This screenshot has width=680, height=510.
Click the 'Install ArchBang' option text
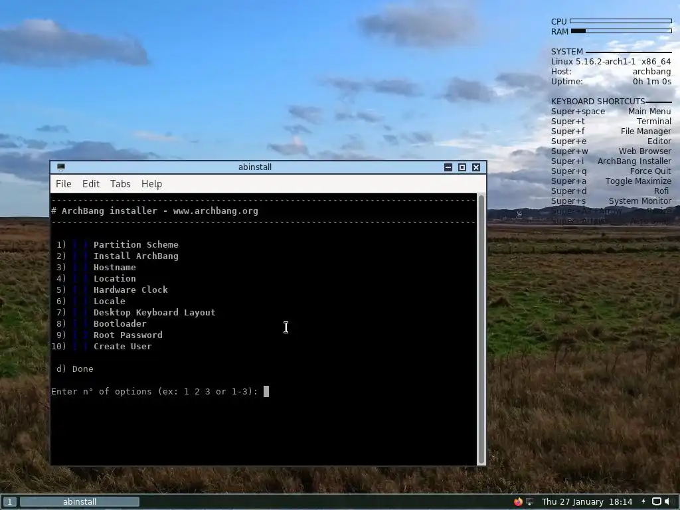[135, 256]
